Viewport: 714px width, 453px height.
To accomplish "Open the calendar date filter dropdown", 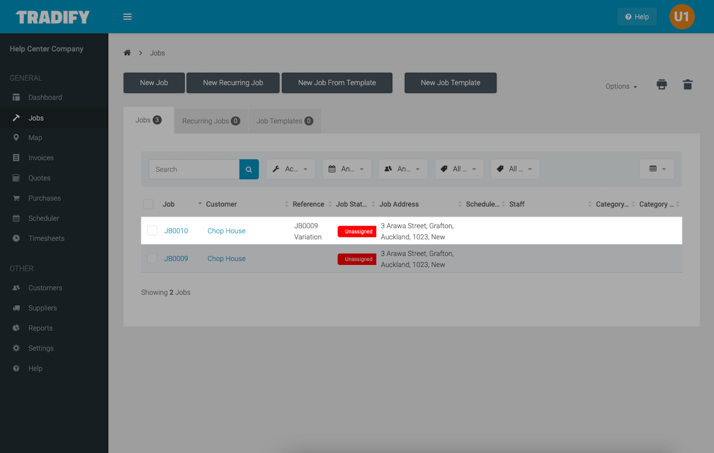I will pos(347,169).
